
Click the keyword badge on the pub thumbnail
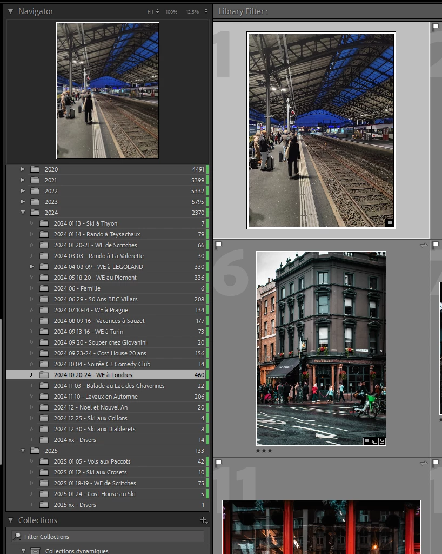(367, 441)
